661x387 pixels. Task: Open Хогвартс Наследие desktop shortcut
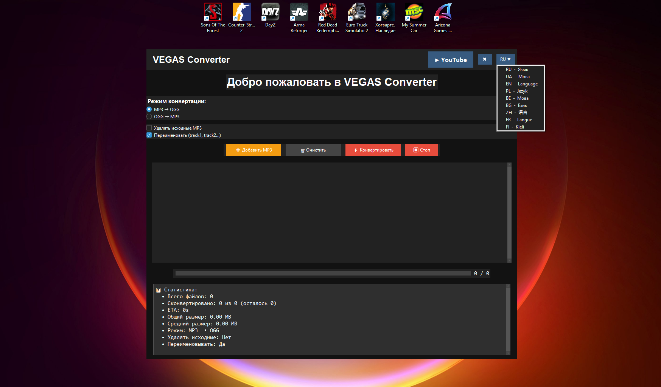click(385, 12)
